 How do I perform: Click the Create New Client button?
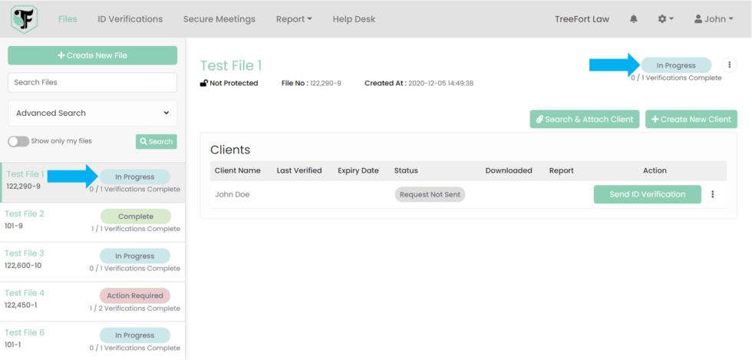691,119
